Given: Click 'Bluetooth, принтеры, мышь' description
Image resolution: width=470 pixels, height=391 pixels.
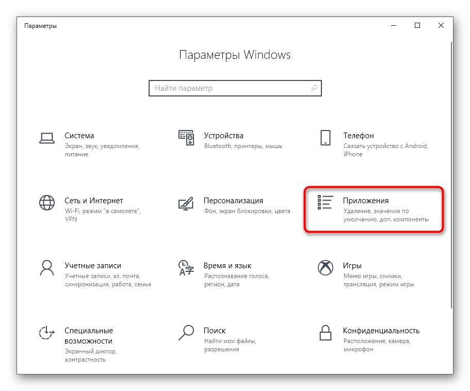Looking at the screenshot, I should tap(243, 146).
